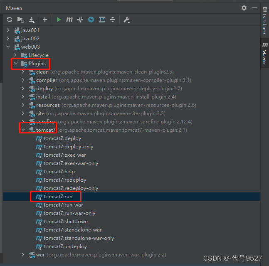The width and height of the screenshot is (269, 266).
Task: Collapse web003 project node
Action: [x=8, y=47]
